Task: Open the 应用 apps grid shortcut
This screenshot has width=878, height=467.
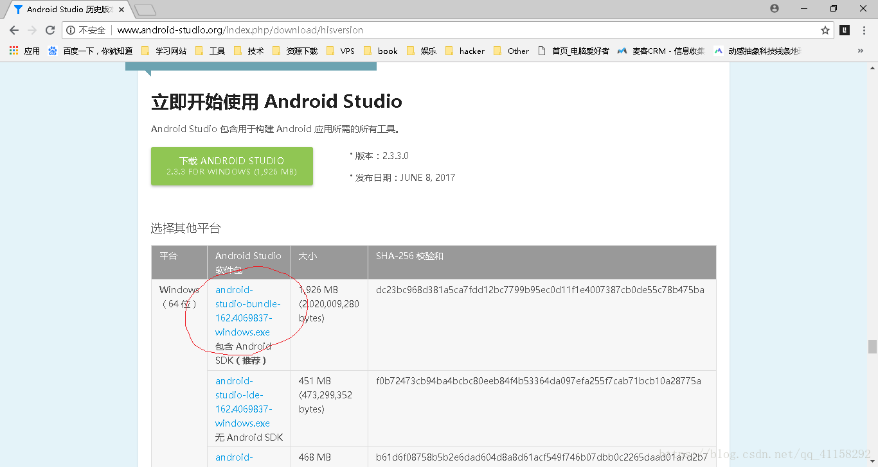Action: [24, 51]
